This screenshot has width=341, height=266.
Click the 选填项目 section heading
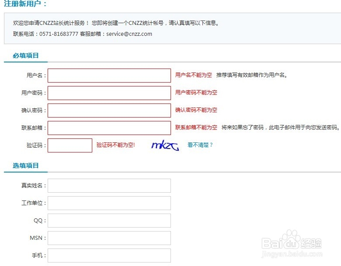(x=26, y=166)
